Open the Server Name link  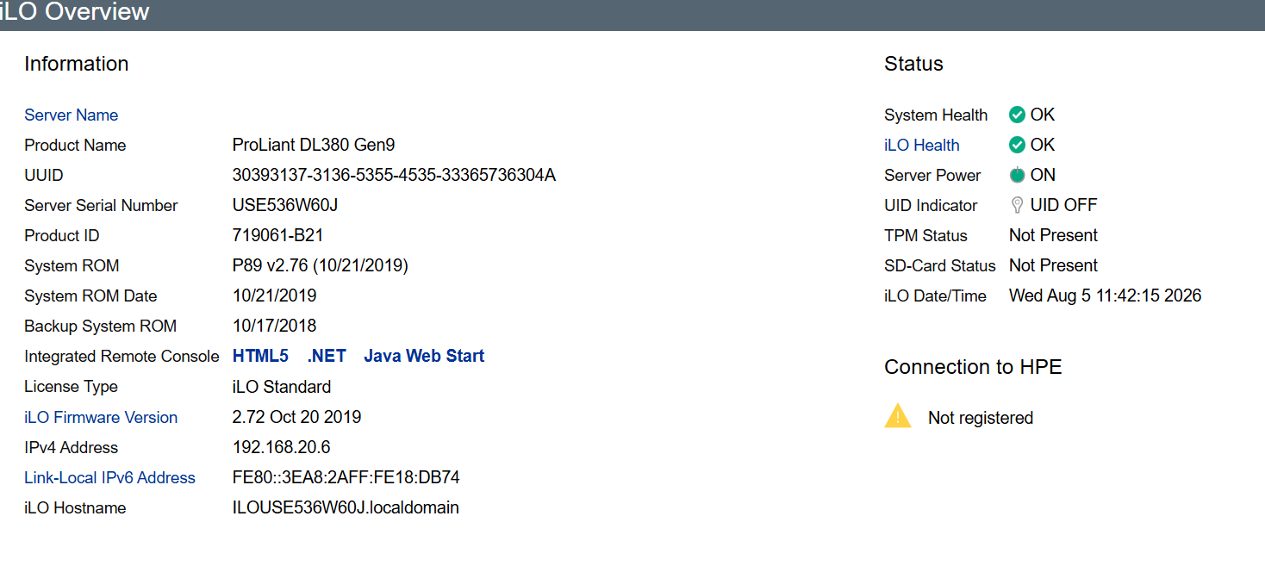[72, 115]
